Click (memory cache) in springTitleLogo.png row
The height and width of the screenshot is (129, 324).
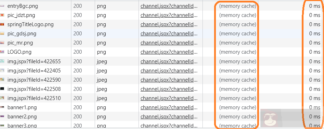click(238, 24)
